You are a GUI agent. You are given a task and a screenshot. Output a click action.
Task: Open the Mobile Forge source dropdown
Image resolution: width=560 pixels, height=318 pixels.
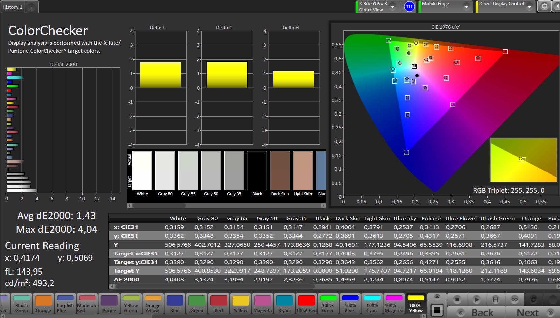tap(466, 7)
